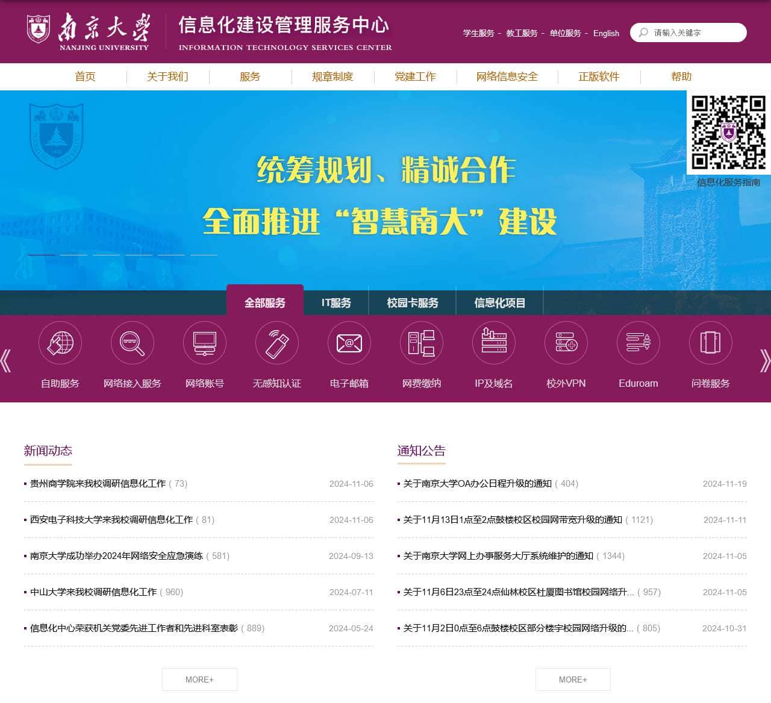Click the 网费缴纳 icon

pyautogui.click(x=422, y=343)
